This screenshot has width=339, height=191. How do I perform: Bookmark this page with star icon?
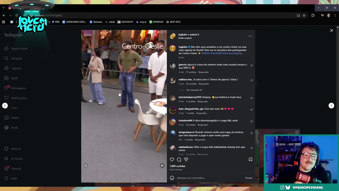pos(304,15)
